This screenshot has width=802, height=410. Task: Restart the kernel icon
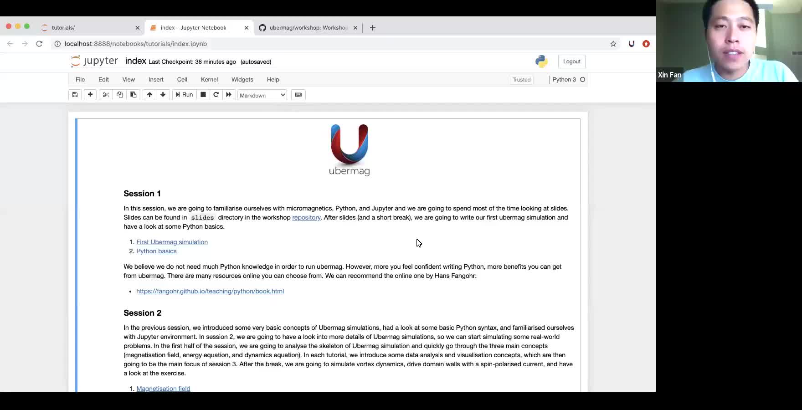point(216,95)
